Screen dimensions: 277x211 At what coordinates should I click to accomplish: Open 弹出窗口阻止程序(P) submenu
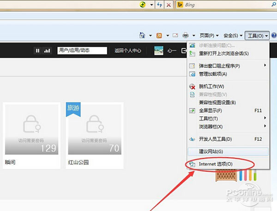tap(228, 66)
